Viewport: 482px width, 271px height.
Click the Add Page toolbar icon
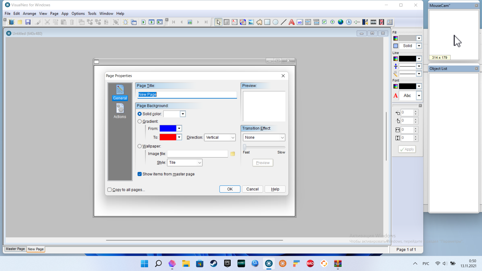pyautogui.click(x=126, y=22)
